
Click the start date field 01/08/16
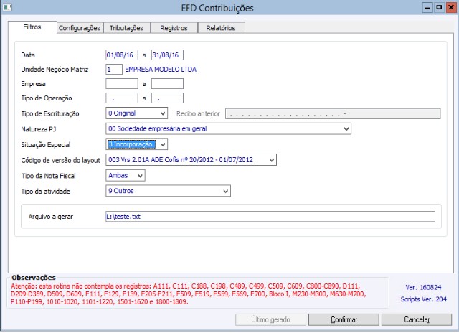click(x=121, y=55)
